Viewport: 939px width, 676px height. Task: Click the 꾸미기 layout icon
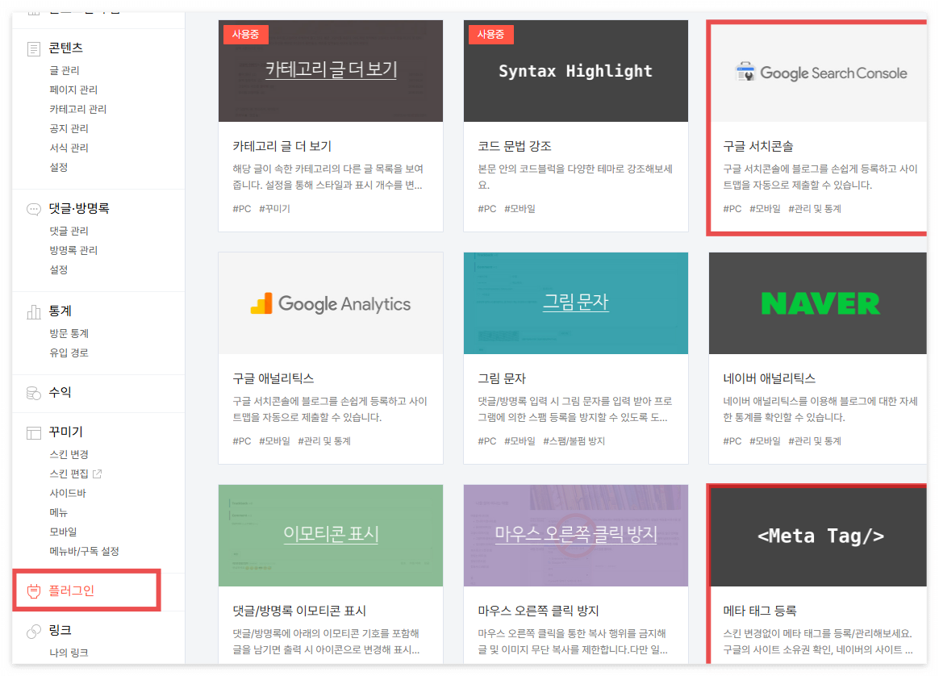(34, 433)
